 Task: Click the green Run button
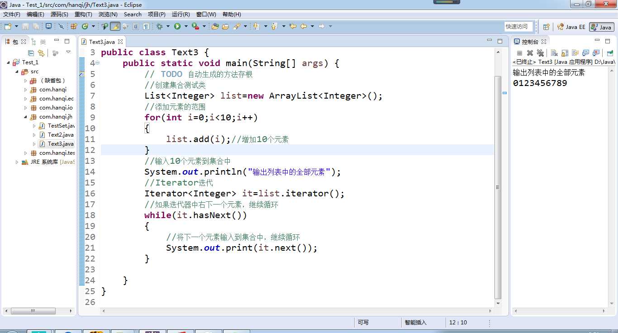pyautogui.click(x=177, y=27)
